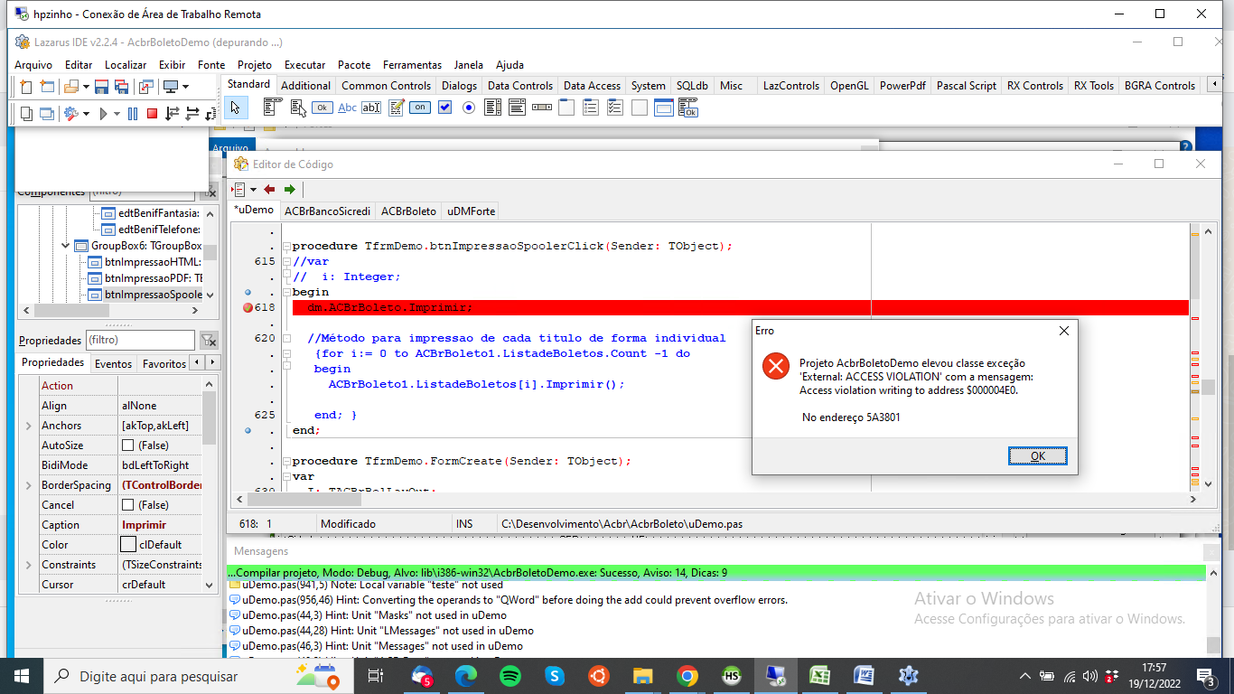Click the New Unit toolbar icon
Image resolution: width=1234 pixels, height=694 pixels.
click(26, 87)
